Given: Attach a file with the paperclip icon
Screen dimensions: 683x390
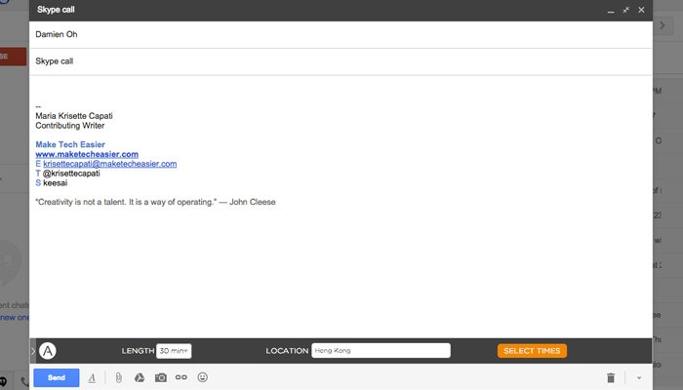Looking at the screenshot, I should point(118,377).
